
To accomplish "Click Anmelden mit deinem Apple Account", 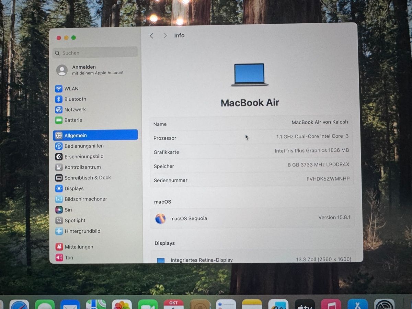I will 91,70.
